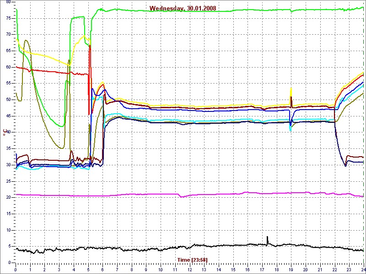Select hour 22 on the time axis
This screenshot has height=274, width=366.
[x=334, y=270]
